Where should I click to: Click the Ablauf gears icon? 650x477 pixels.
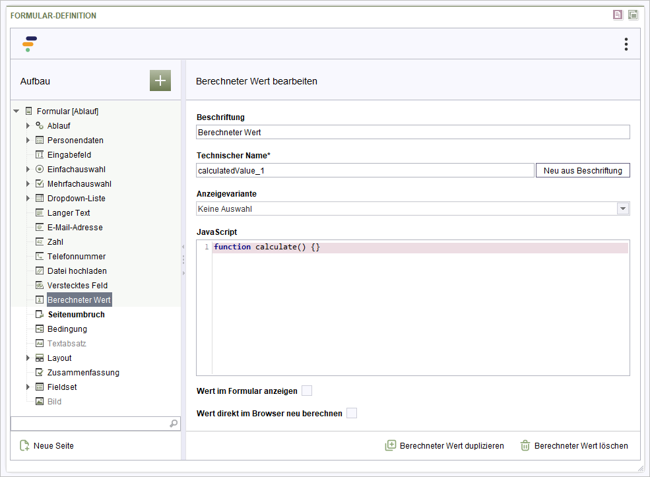click(40, 125)
